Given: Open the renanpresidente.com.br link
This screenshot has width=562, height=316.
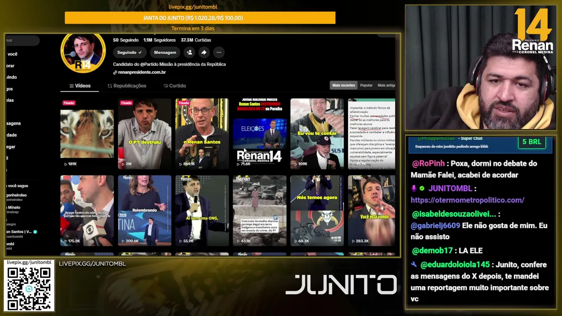Looking at the screenshot, I should pyautogui.click(x=142, y=72).
